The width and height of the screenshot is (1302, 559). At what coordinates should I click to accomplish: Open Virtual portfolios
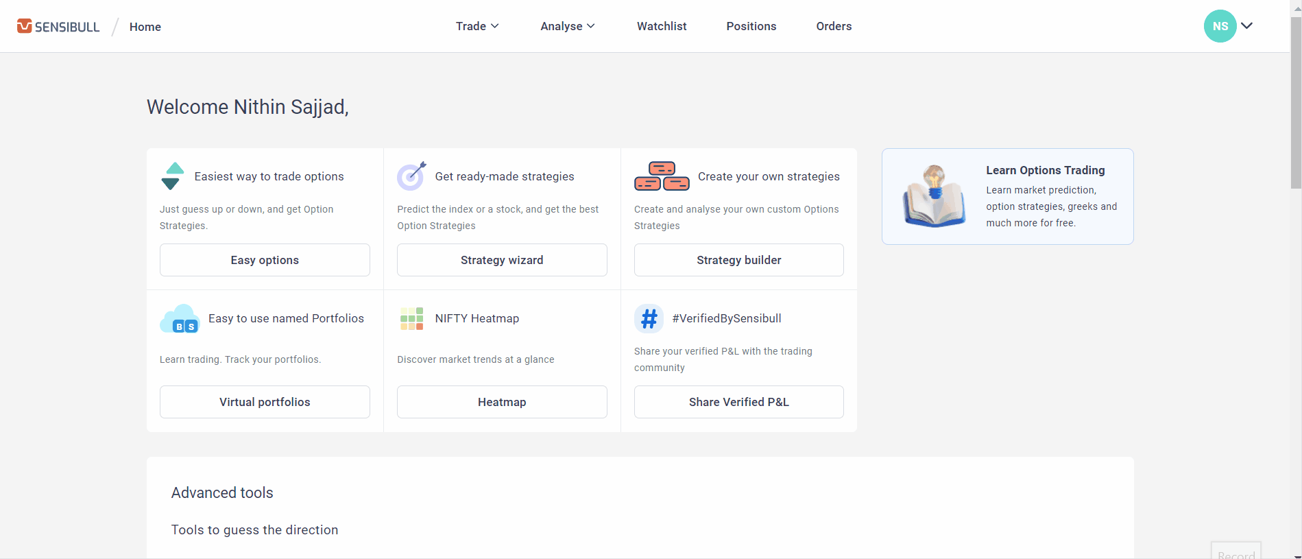[x=265, y=402]
